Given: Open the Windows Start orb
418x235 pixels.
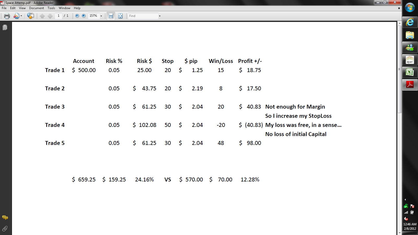Looking at the screenshot, I should [410, 7].
